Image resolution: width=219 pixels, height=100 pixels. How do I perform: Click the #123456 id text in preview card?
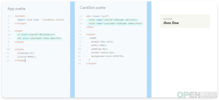(167, 19)
